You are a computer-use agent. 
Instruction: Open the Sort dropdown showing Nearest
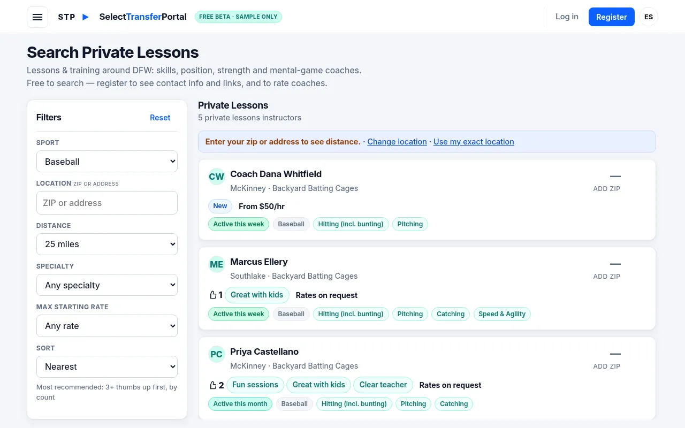click(107, 366)
